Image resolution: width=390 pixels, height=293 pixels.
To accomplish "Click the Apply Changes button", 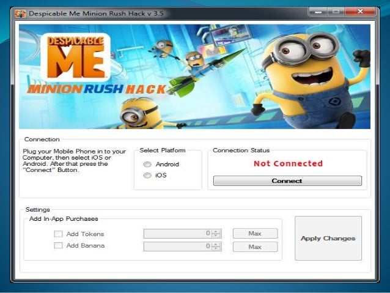I will [328, 238].
